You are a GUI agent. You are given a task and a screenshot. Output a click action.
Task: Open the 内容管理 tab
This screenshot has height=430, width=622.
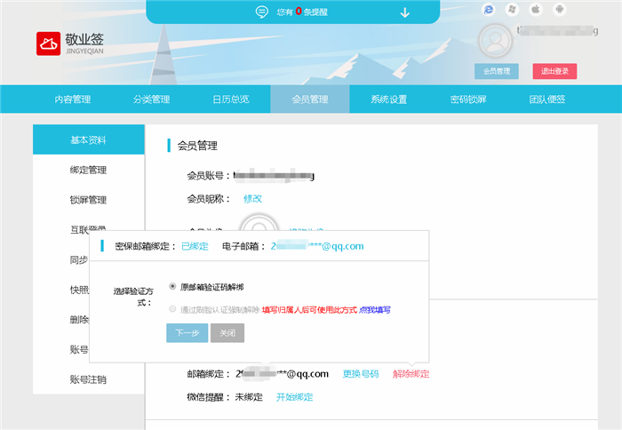(72, 100)
